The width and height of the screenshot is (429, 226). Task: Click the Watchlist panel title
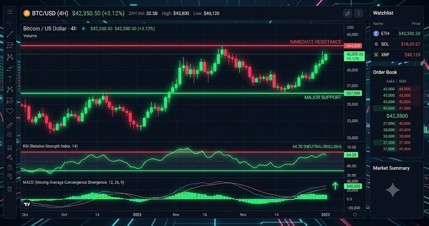pos(383,13)
